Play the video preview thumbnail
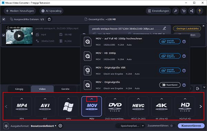This screenshot has width=207, height=131. click(x=19, y=36)
